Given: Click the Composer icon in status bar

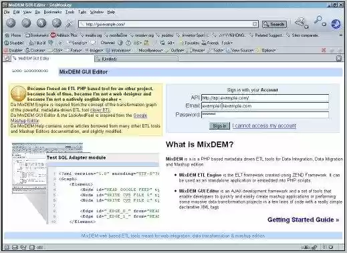Looking at the screenshot, I should [x=23, y=247].
